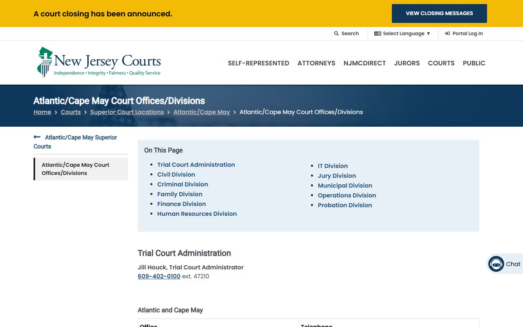Click the 'On This Page' heading

pyautogui.click(x=163, y=150)
